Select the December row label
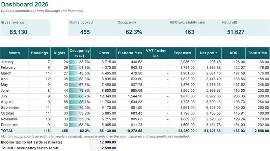The width and height of the screenshot is (270, 151). 9,125
